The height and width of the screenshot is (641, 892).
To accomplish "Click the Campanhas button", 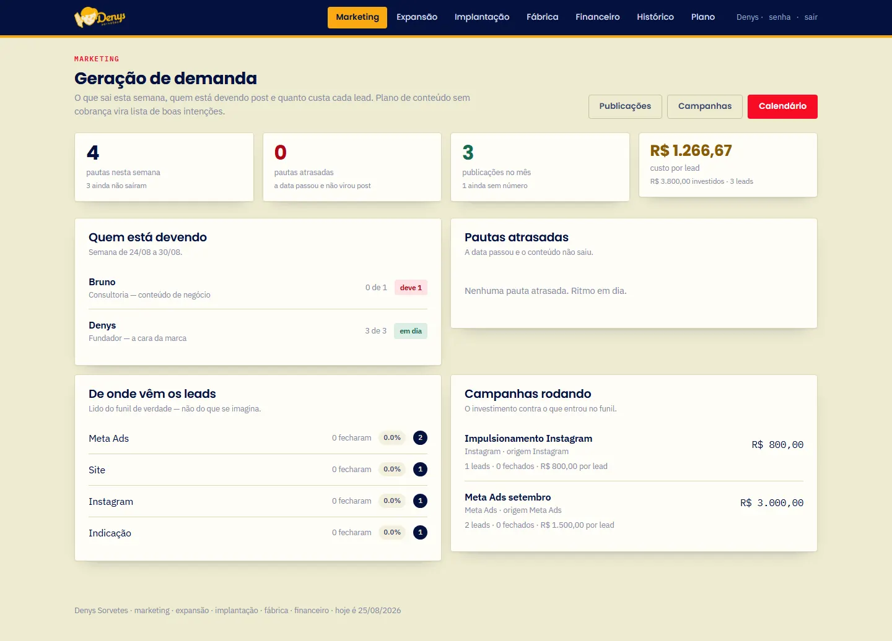I will (x=705, y=106).
